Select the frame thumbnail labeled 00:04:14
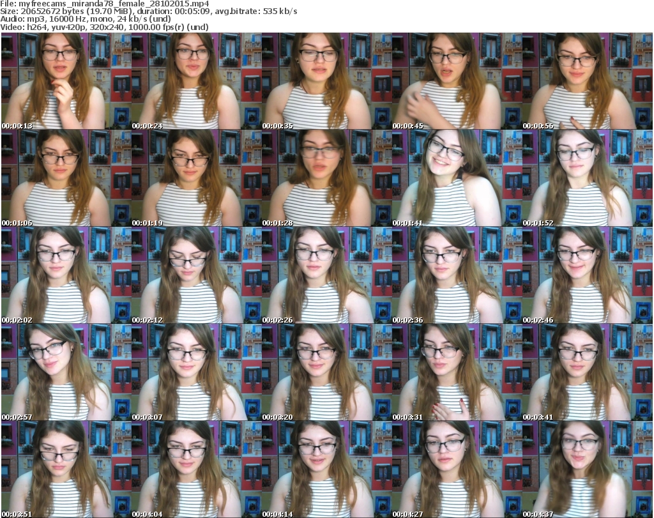Viewport: 654px width, 518px height. pos(326,469)
